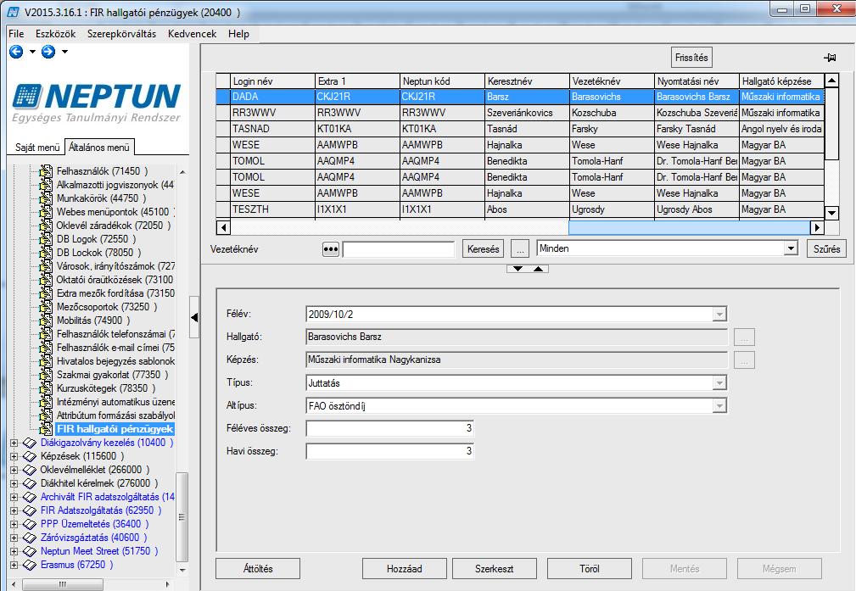This screenshot has width=856, height=591.
Task: Click the table's horizontal scrollbar right arrow
Action: [817, 227]
